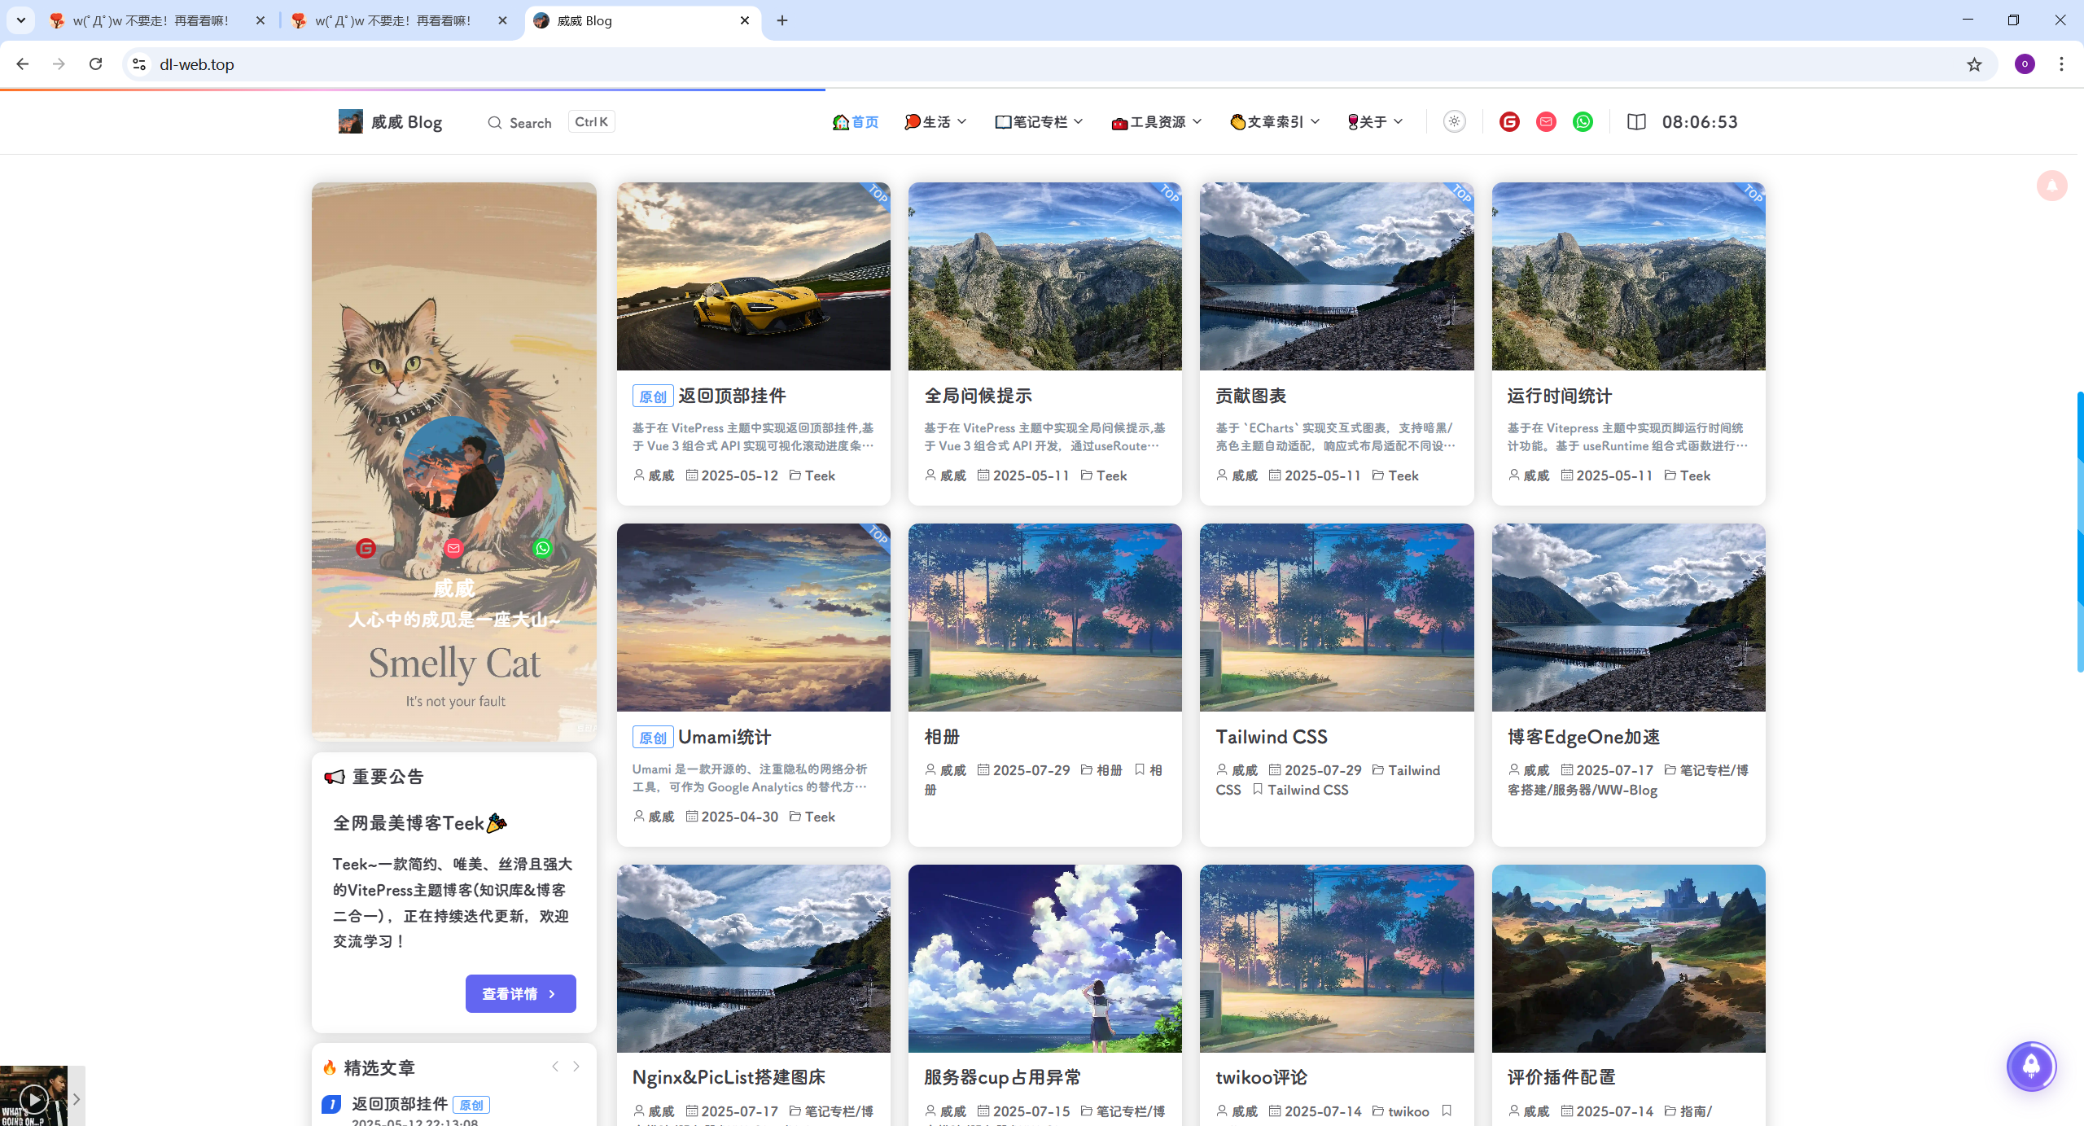This screenshot has width=2084, height=1126.
Task: Open the red Gitee icon in navbar
Action: pos(1509,122)
